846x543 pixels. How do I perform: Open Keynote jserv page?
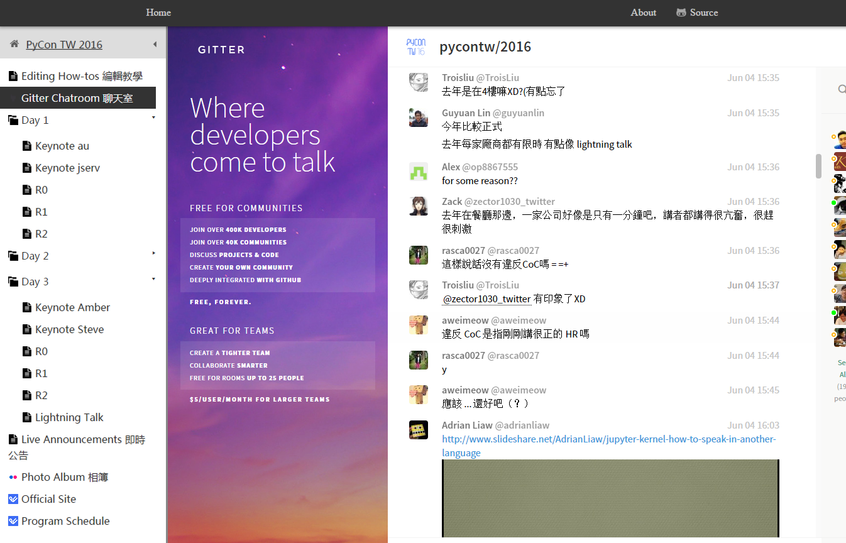67,168
